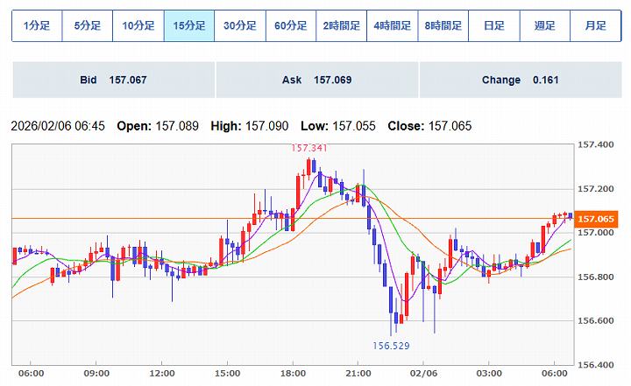Switch to the 5分足 timeframe
Image resolution: width=631 pixels, height=386 pixels.
point(88,26)
